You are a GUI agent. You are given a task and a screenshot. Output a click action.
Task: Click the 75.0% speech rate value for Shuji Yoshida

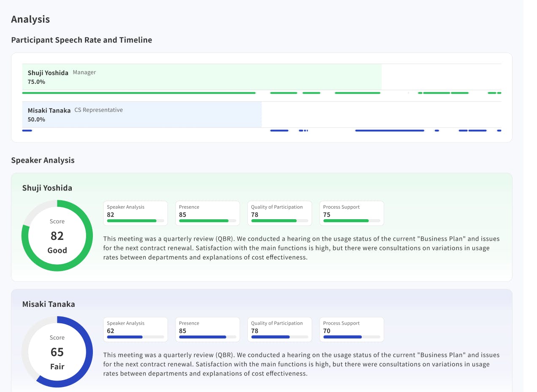tap(35, 82)
